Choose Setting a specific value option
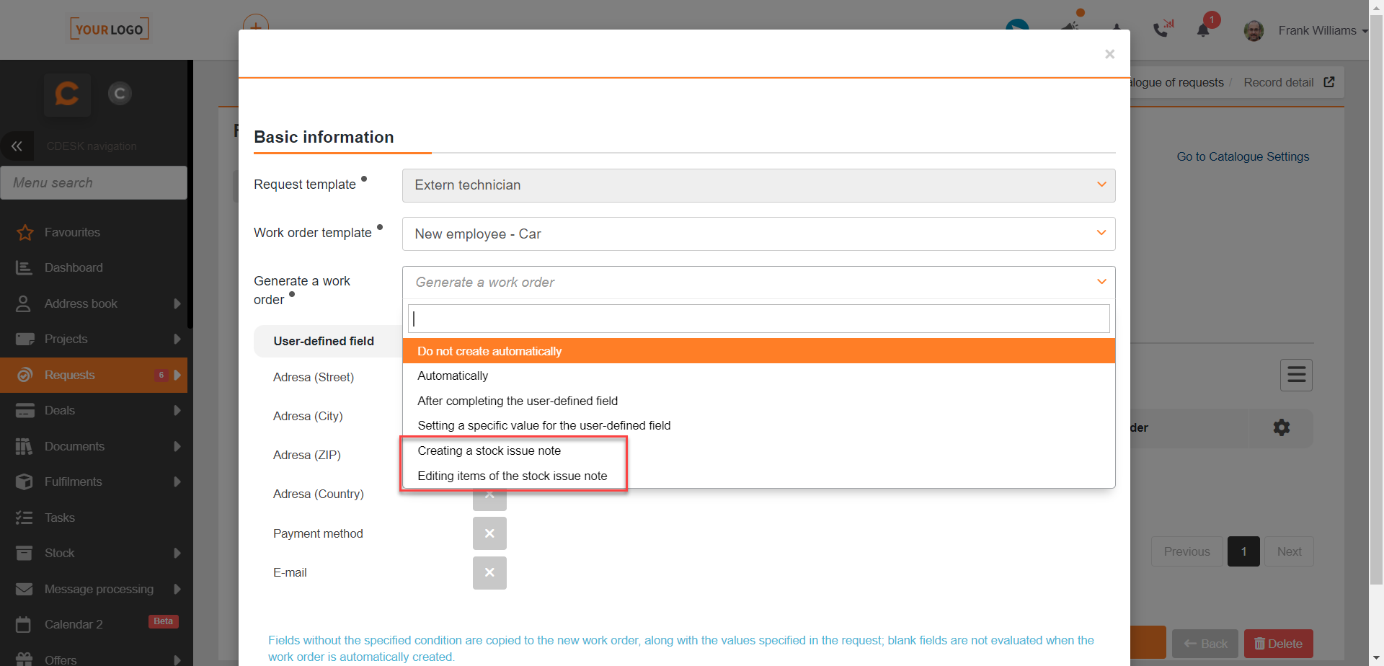Image resolution: width=1384 pixels, height=666 pixels. pyautogui.click(x=758, y=425)
